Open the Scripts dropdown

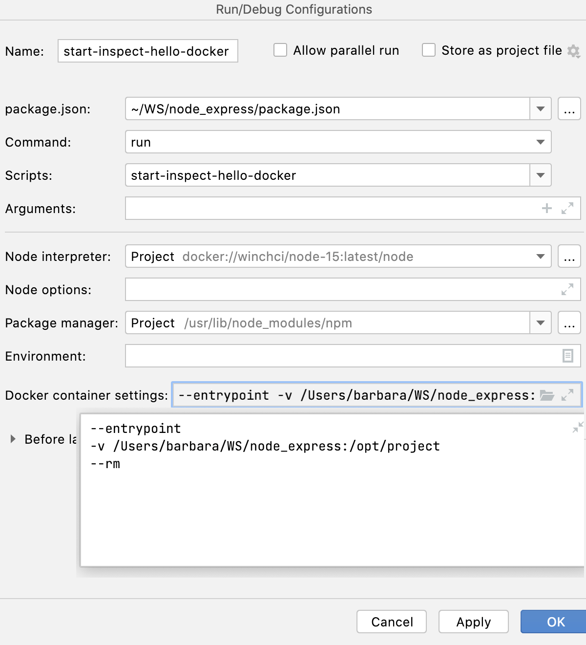[540, 175]
